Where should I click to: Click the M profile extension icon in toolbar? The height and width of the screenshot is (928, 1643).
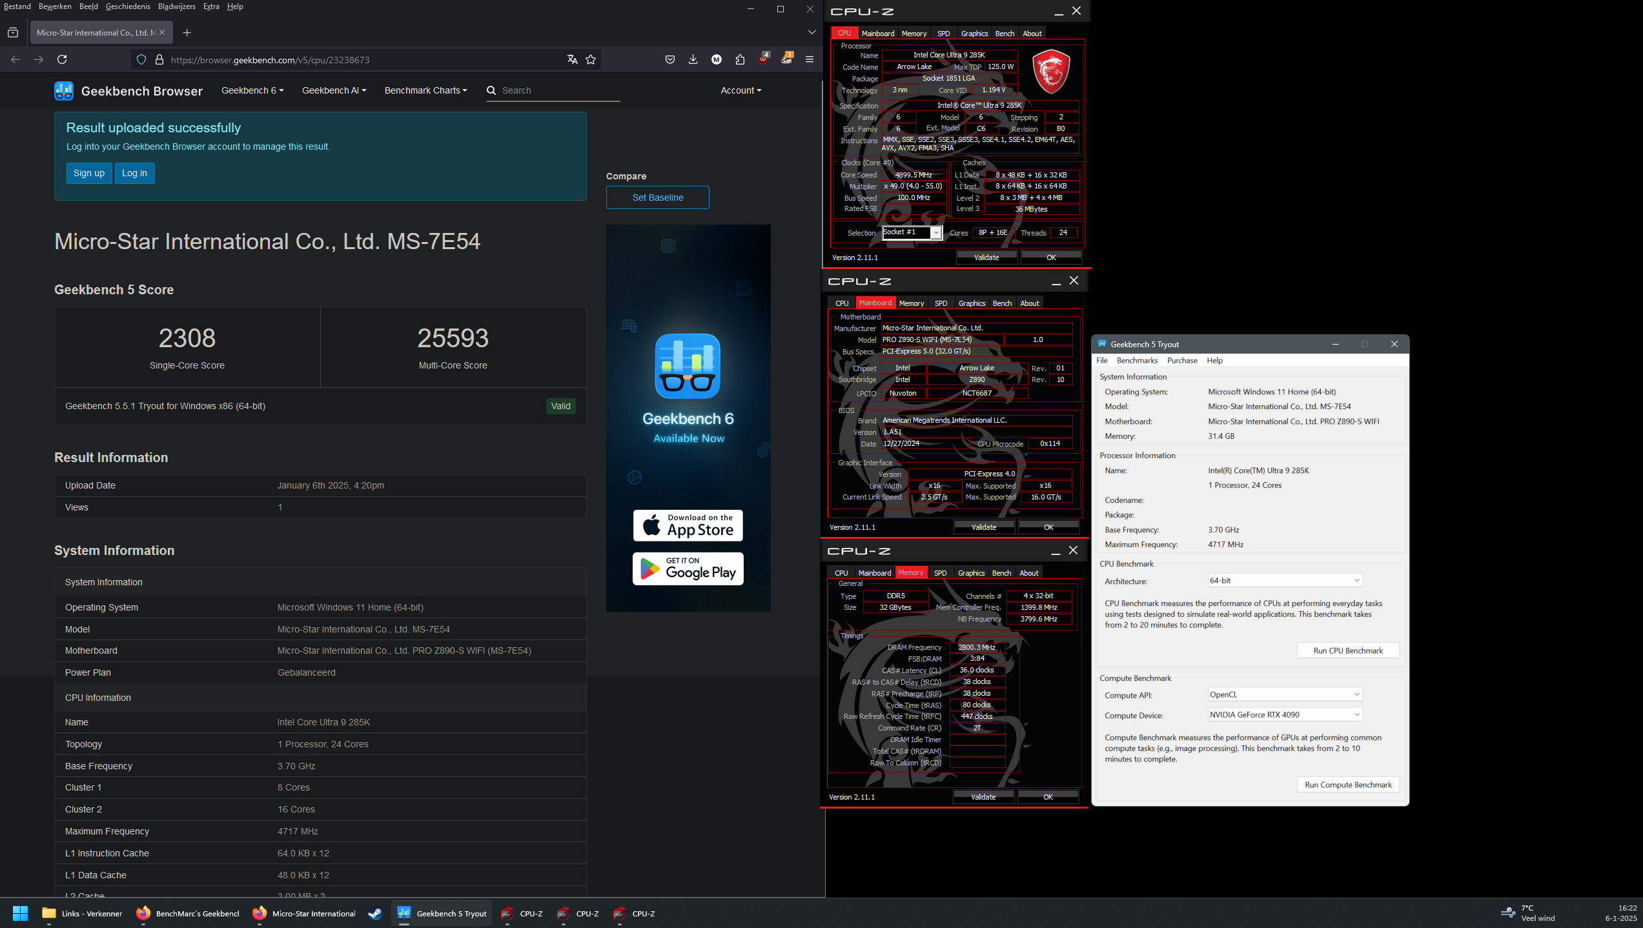pyautogui.click(x=717, y=59)
